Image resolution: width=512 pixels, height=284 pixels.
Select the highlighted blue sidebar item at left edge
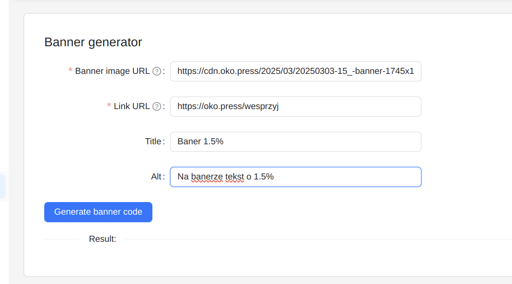(x=3, y=186)
